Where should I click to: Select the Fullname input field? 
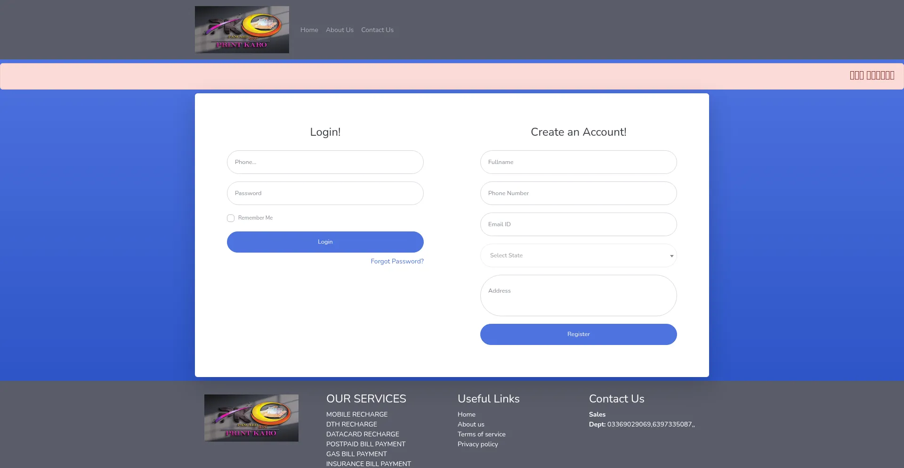(x=578, y=162)
